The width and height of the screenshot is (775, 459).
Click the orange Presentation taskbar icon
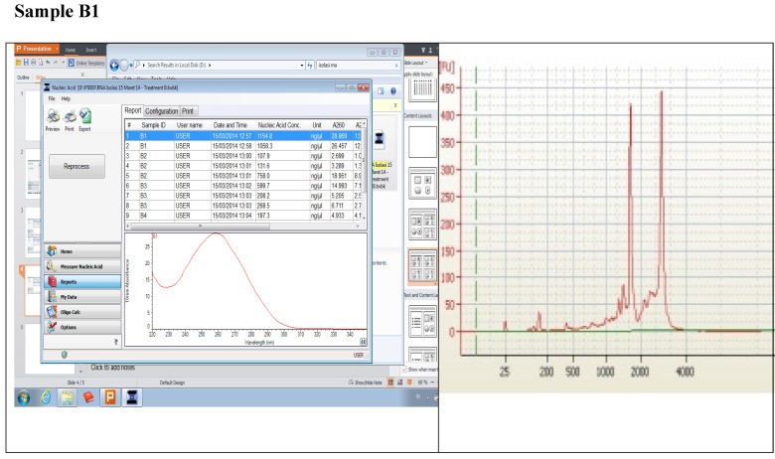pos(110,397)
